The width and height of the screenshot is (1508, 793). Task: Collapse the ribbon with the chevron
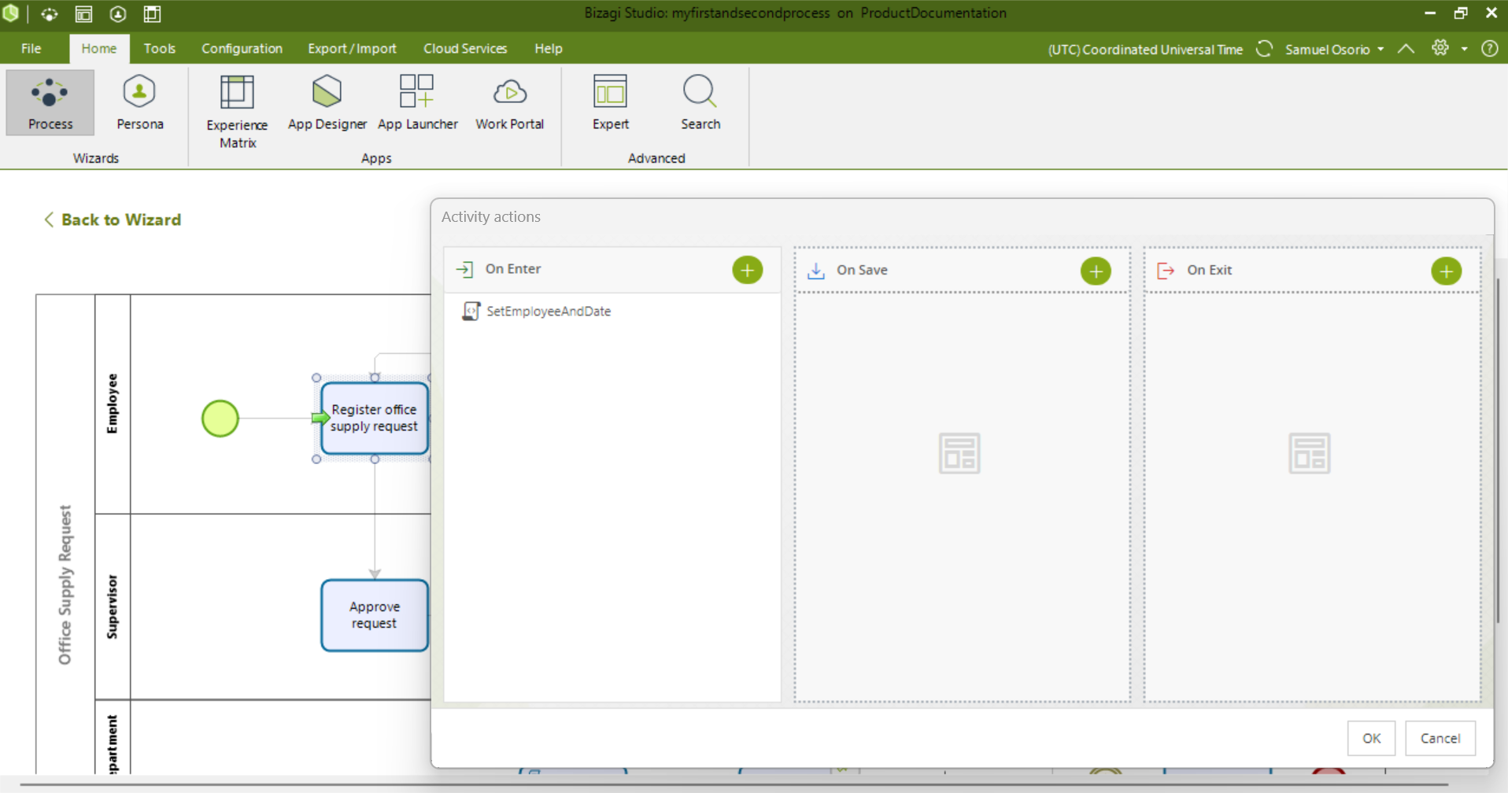(x=1406, y=49)
